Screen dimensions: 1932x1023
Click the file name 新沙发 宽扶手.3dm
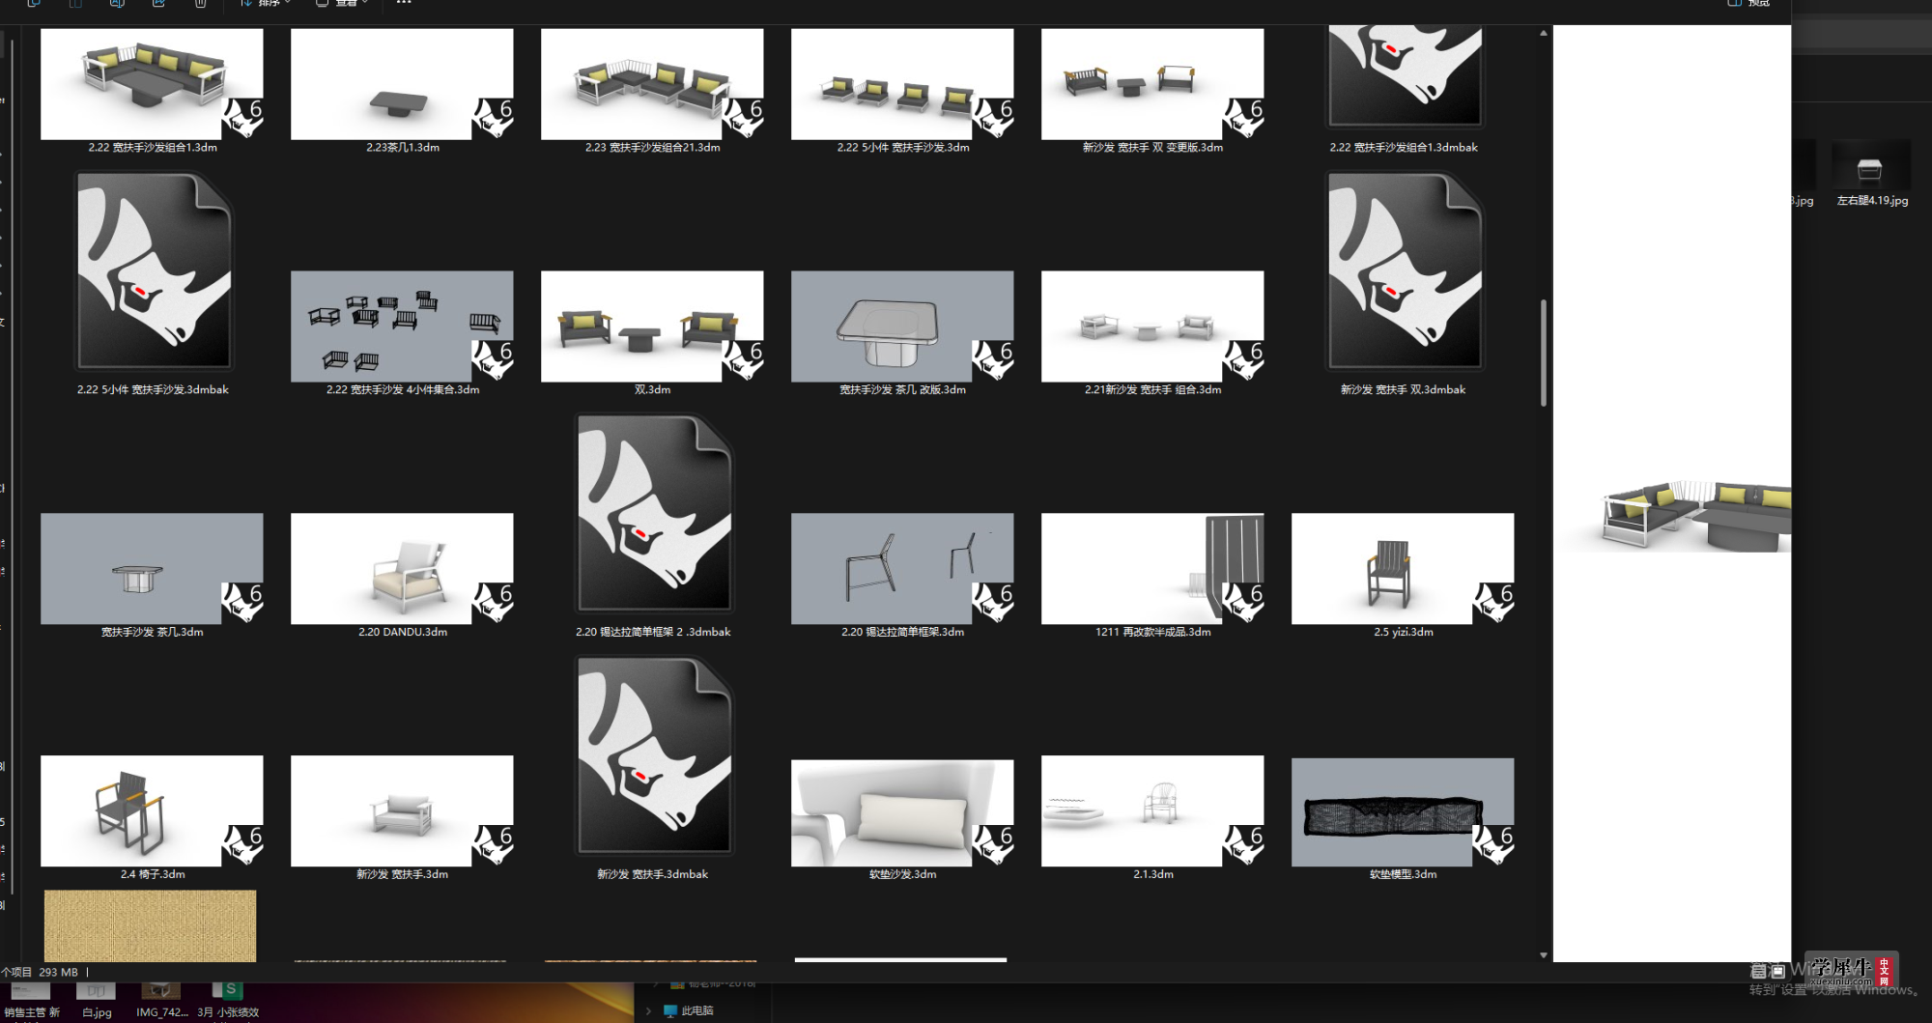402,874
